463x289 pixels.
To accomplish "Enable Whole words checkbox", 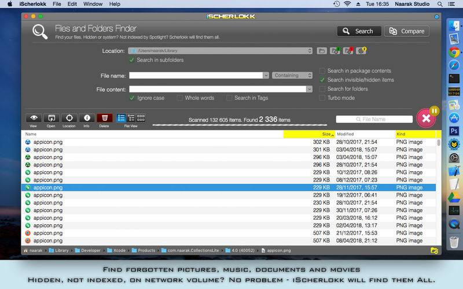I will tap(179, 98).
